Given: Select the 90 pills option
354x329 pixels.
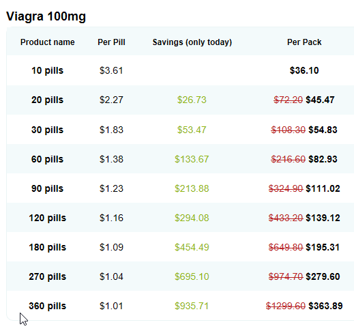Looking at the screenshot, I should (x=47, y=188).
